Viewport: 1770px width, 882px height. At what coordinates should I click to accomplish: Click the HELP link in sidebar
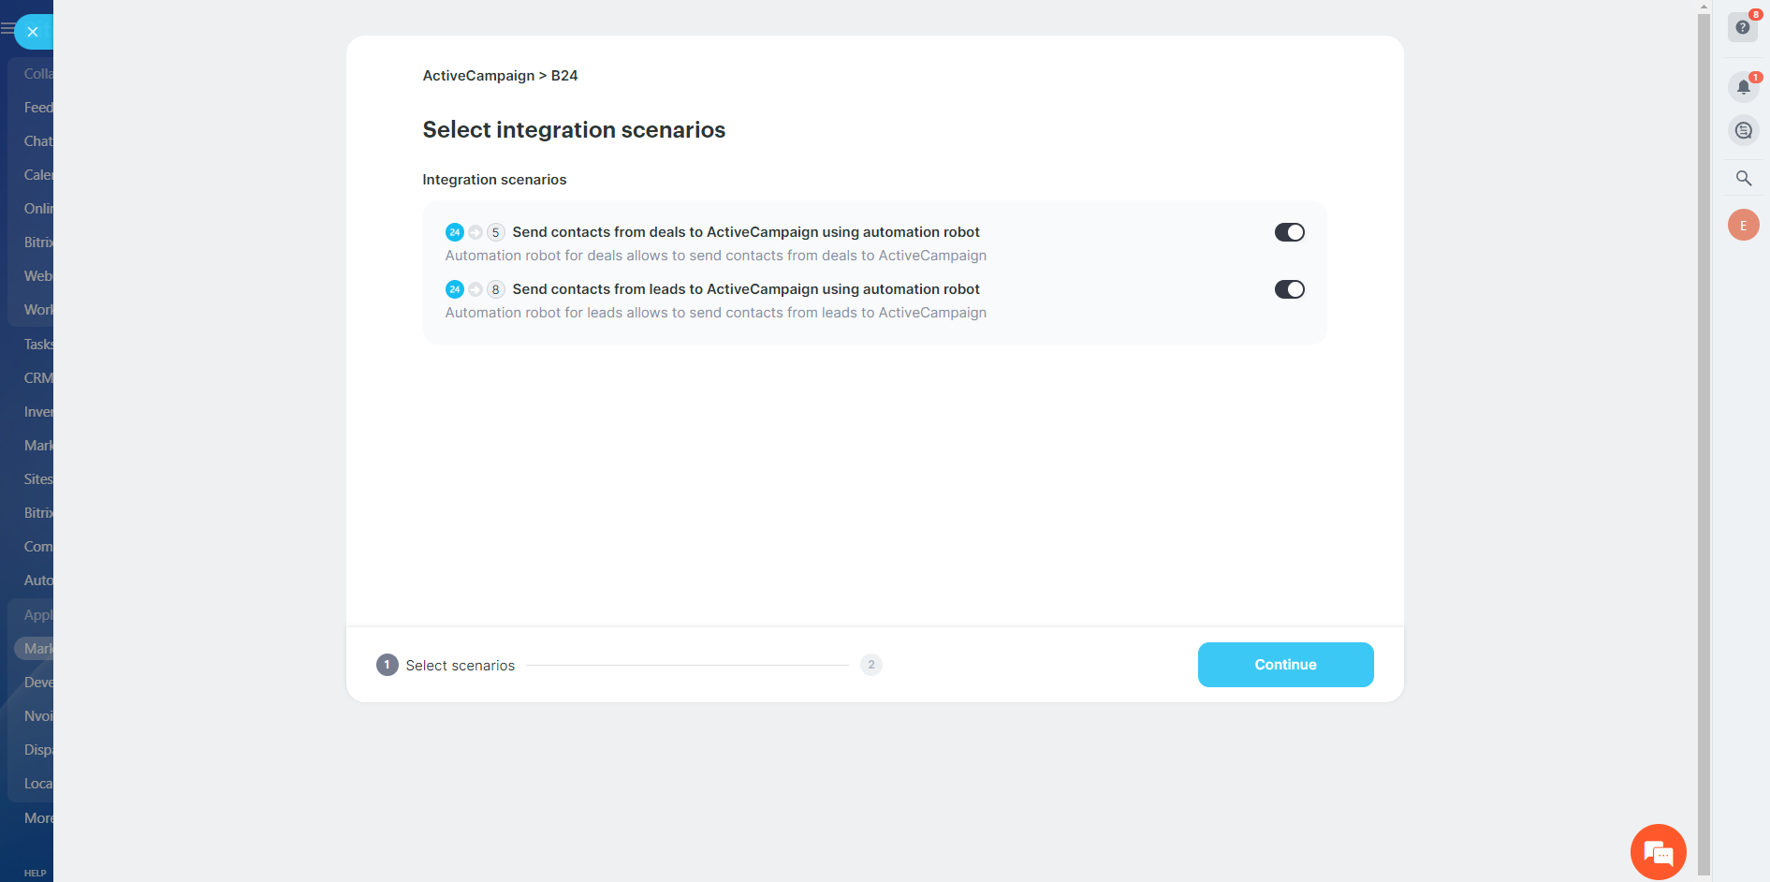(x=35, y=873)
